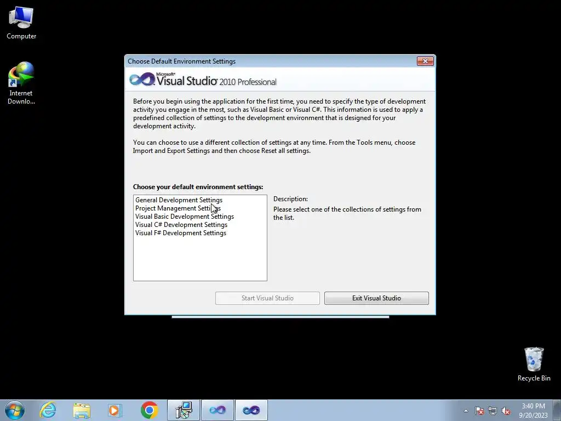Open the Computer desktop icon
This screenshot has height=421, width=561.
tap(21, 22)
